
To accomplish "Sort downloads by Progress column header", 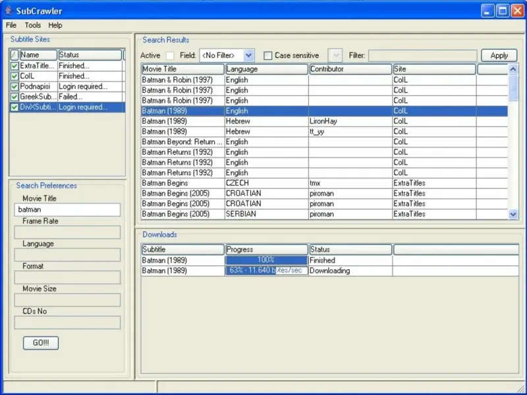I will 266,250.
